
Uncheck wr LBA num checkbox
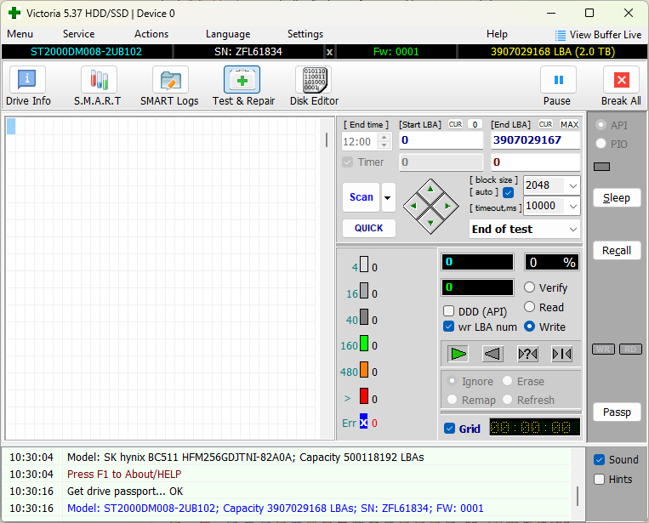coord(448,327)
